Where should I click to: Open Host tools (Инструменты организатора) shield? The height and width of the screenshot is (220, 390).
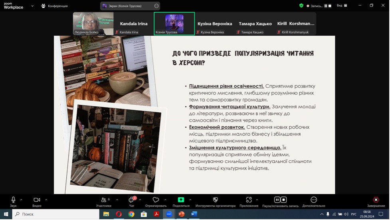click(216, 200)
